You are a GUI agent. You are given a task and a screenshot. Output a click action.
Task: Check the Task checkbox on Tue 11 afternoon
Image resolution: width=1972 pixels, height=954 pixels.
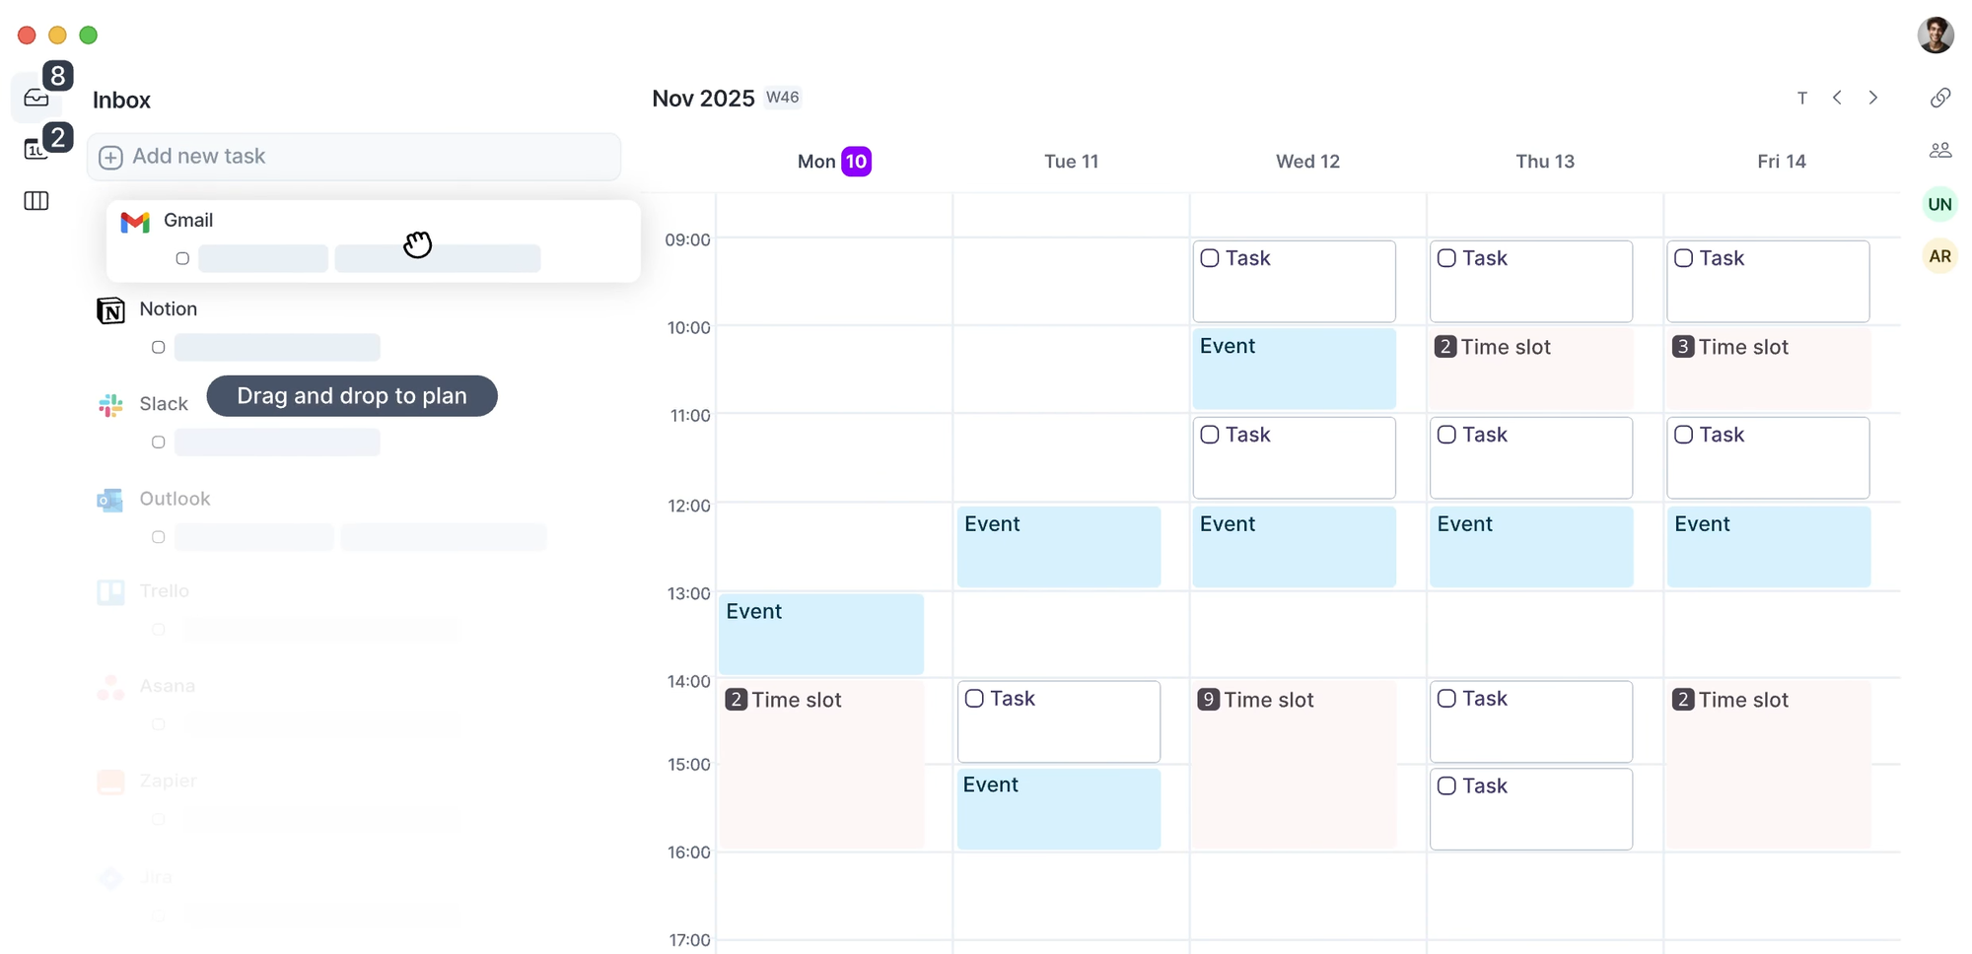[x=975, y=697]
